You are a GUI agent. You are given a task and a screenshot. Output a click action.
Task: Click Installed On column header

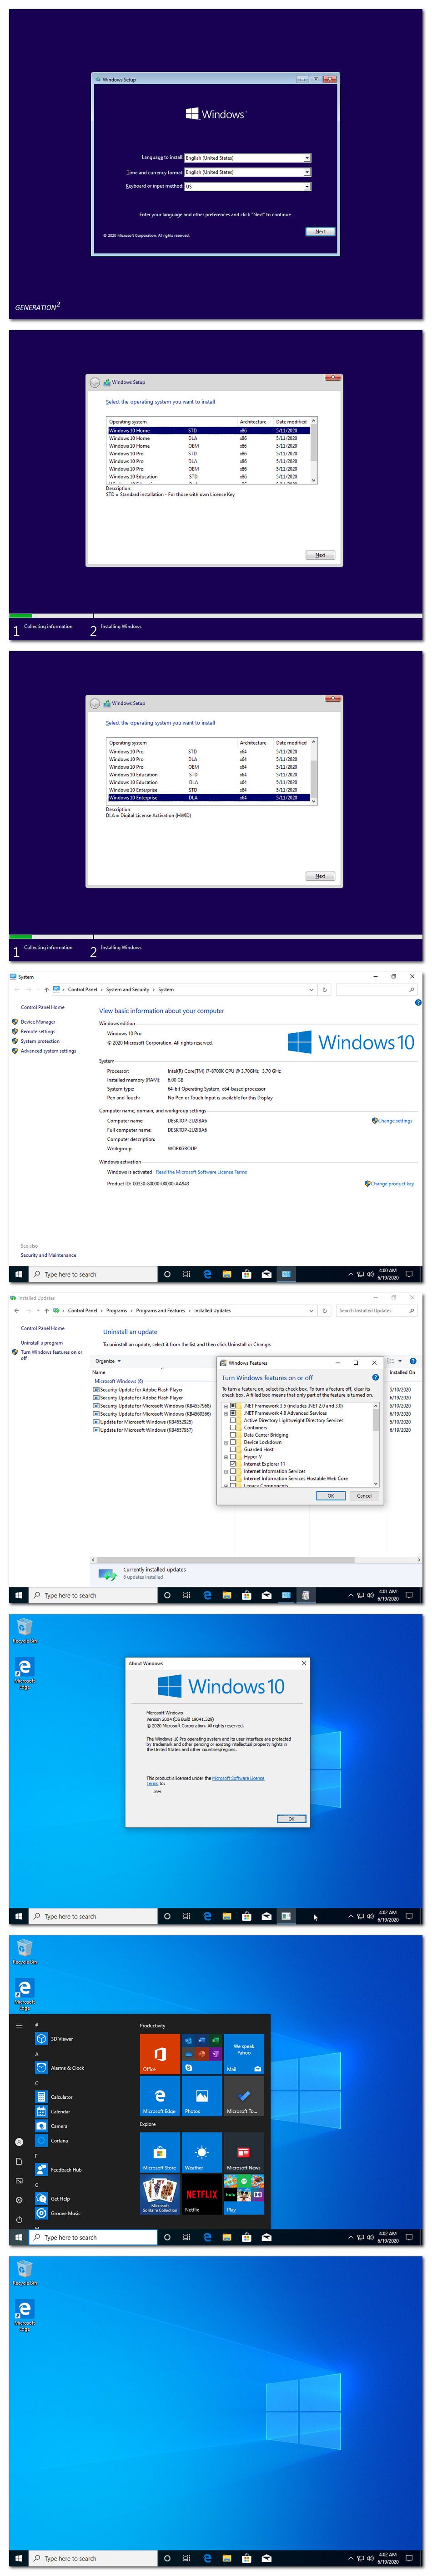pyautogui.click(x=402, y=1372)
